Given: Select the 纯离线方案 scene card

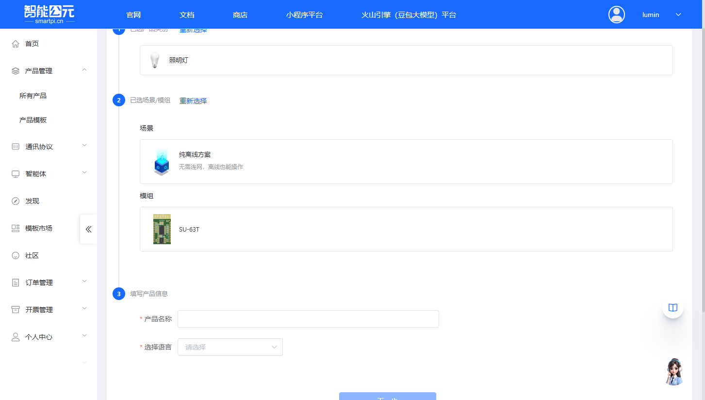Looking at the screenshot, I should point(406,161).
